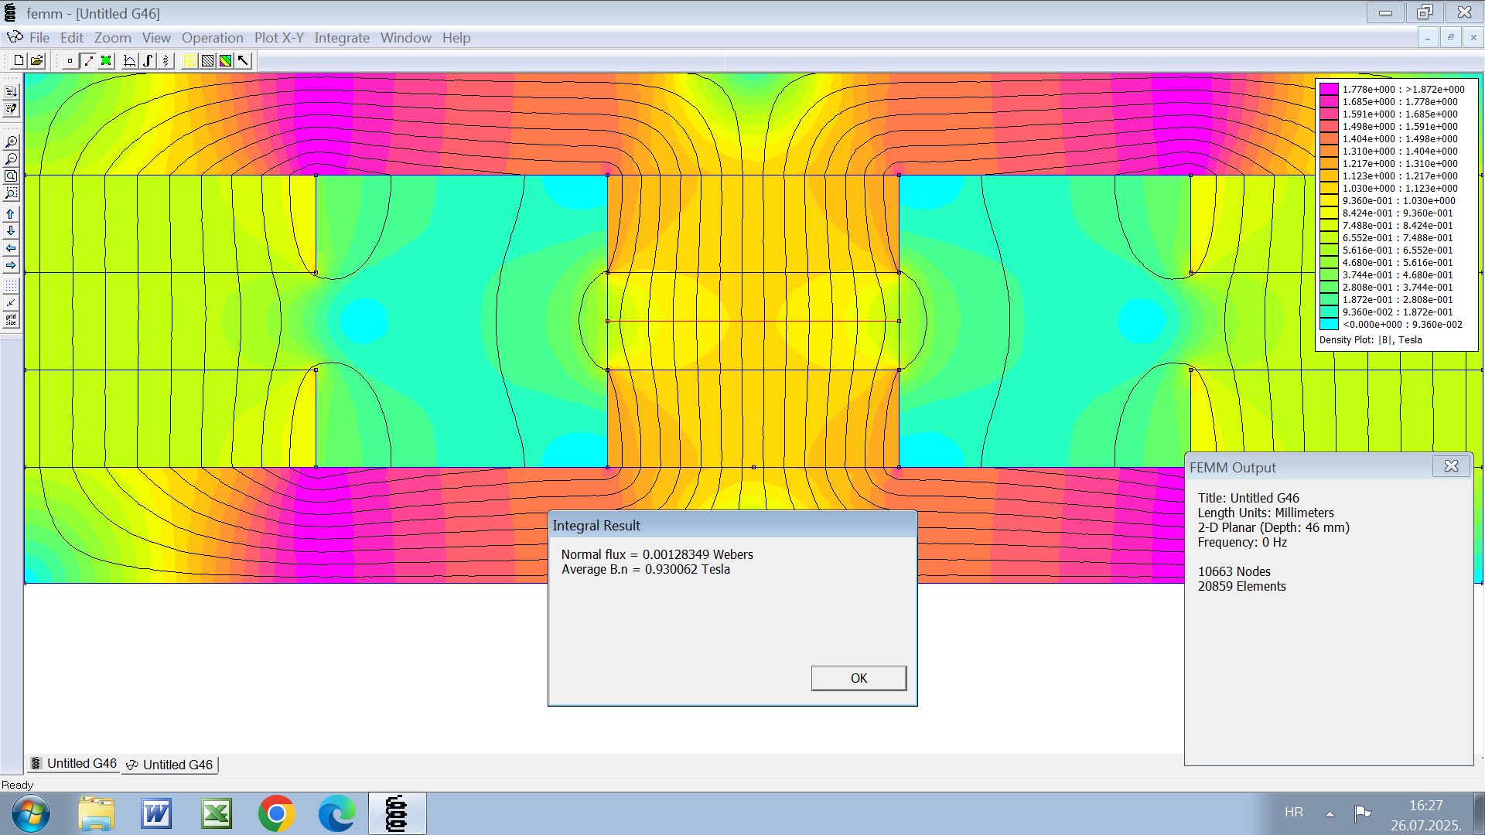Toggle the mesh display icon
Viewport: 1485px width, 835px height.
coord(189,61)
